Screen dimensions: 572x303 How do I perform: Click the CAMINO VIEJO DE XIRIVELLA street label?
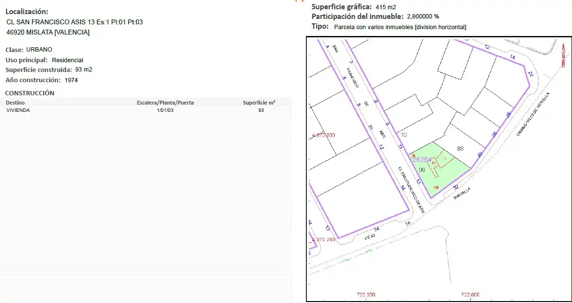coord(533,114)
